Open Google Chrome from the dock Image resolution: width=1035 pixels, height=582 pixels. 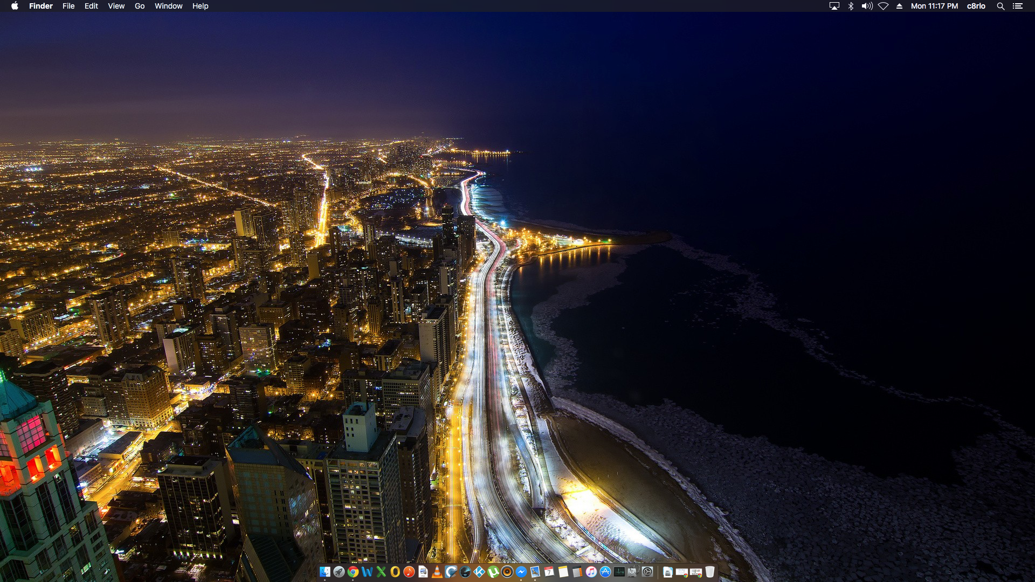coord(353,572)
